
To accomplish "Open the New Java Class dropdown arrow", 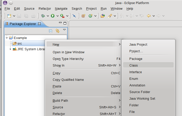I will 95,16.
